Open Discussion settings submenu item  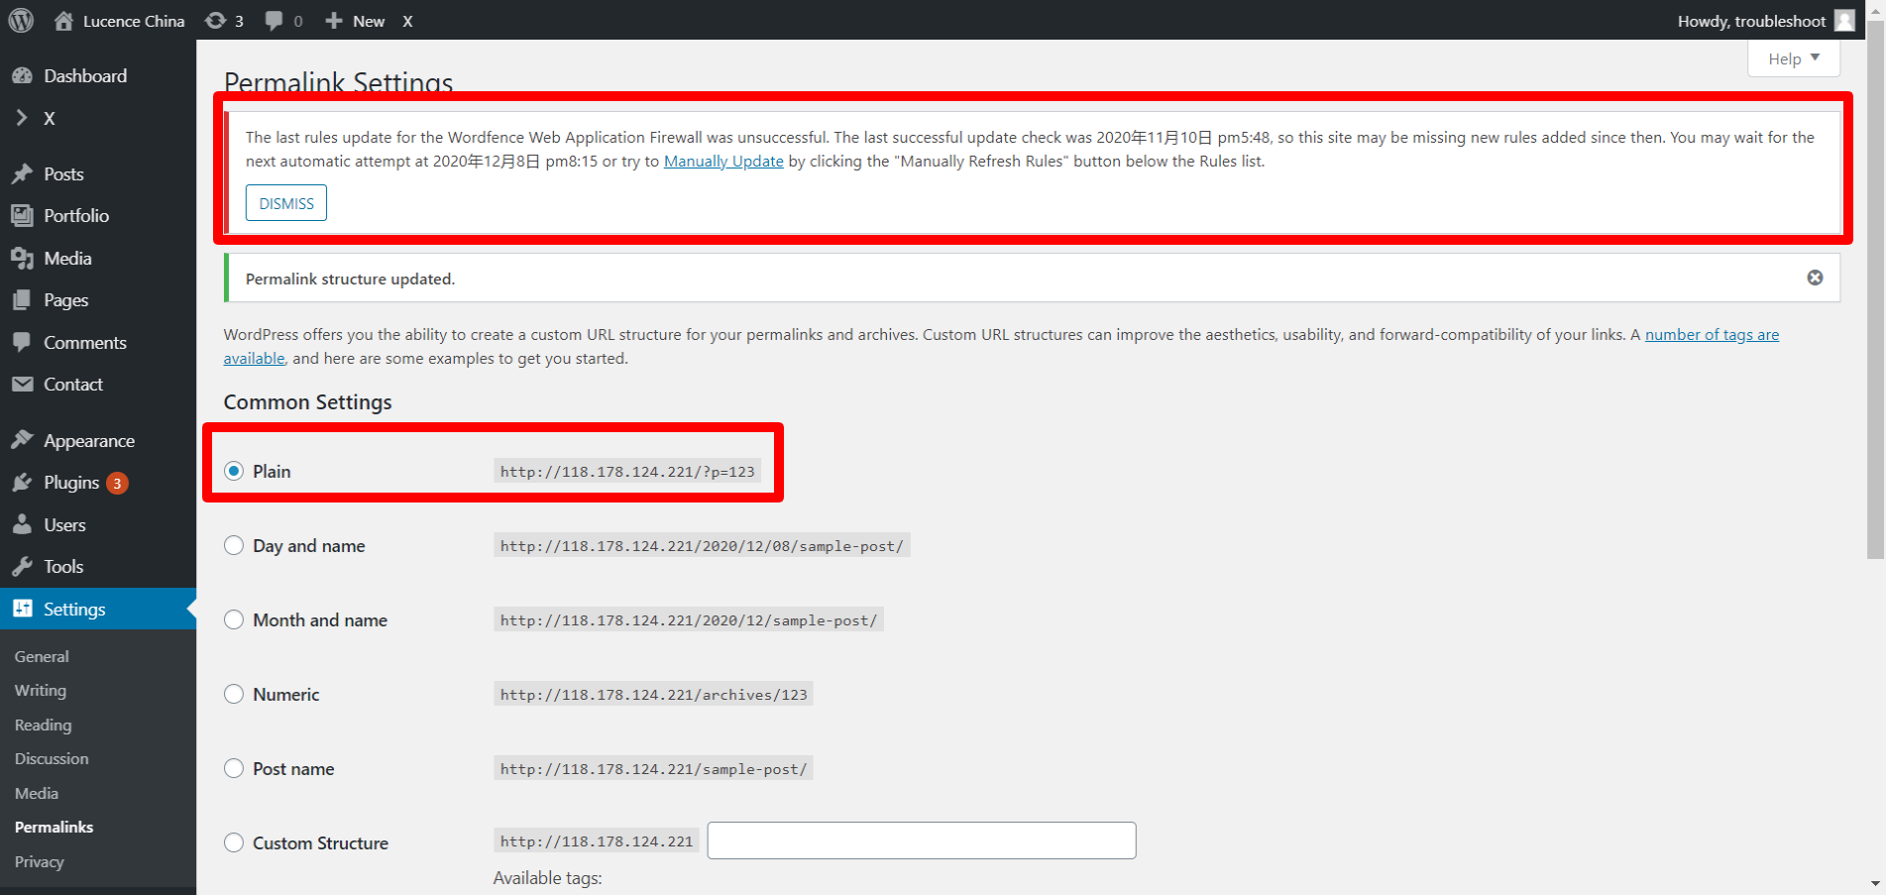point(52,759)
